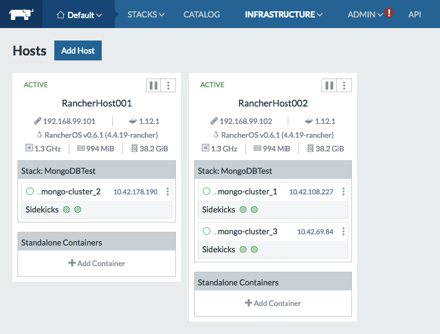Click Standalone Containers header on RancherHost002

coord(273,281)
